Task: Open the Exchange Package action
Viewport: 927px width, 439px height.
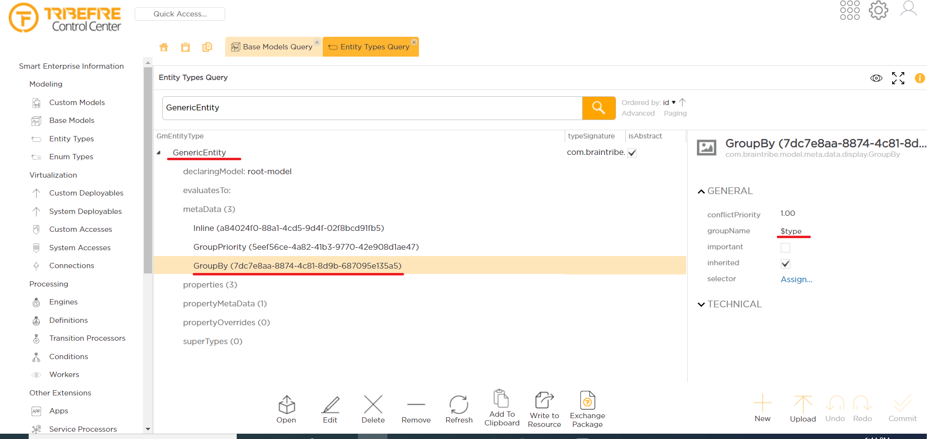Action: click(x=587, y=409)
